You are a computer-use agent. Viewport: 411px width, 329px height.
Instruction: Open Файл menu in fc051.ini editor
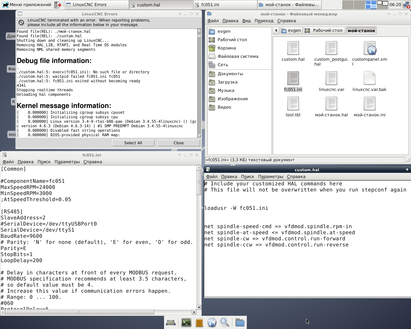click(8, 162)
